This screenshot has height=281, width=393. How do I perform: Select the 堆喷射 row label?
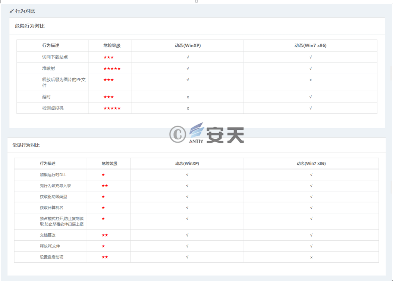click(48, 68)
